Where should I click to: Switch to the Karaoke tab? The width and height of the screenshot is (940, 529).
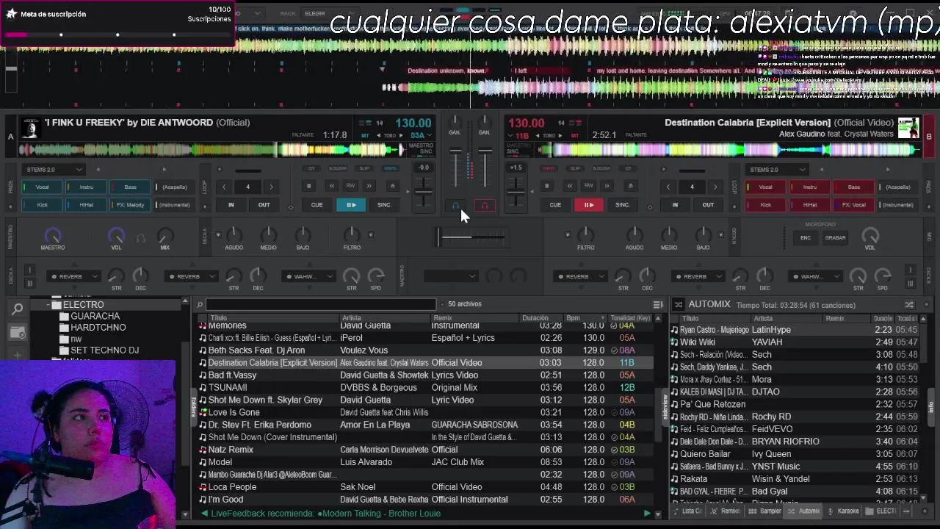click(x=844, y=511)
